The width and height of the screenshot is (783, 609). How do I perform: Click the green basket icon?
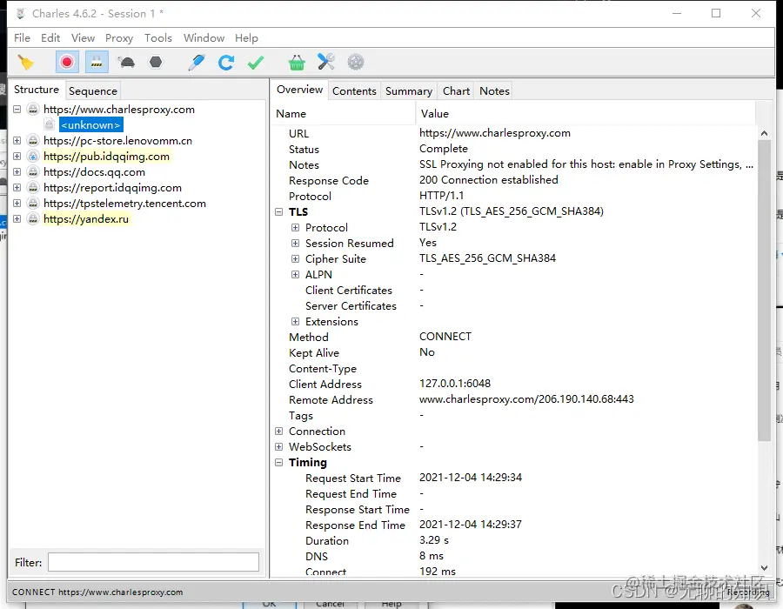[297, 63]
